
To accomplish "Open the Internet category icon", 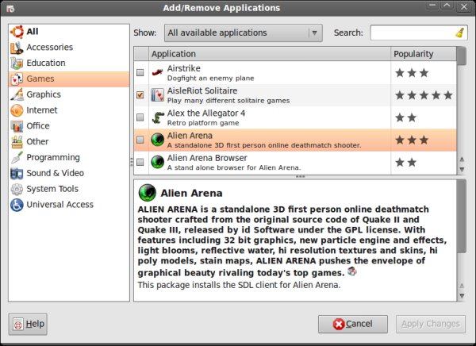I will [x=16, y=110].
